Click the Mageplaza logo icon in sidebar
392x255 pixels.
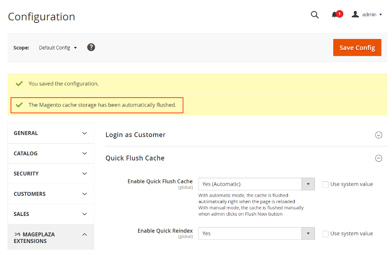pos(17,234)
